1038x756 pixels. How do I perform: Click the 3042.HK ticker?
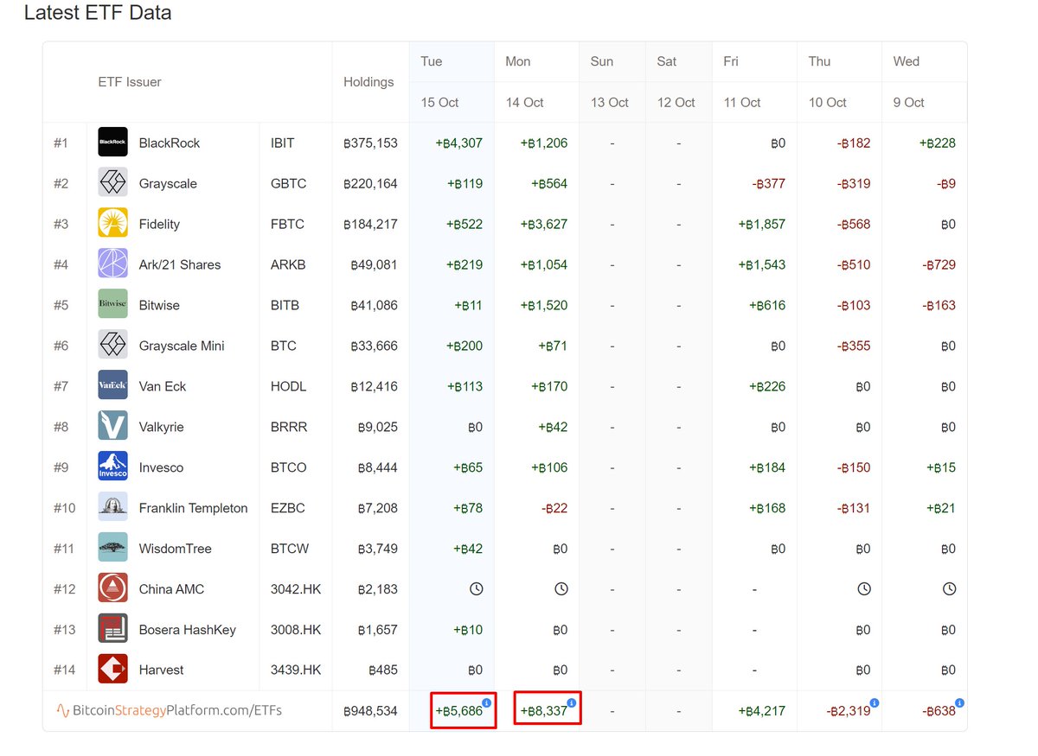click(295, 589)
